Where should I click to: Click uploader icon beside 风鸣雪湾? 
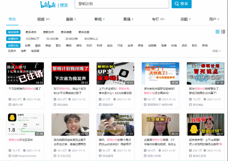point(100,156)
